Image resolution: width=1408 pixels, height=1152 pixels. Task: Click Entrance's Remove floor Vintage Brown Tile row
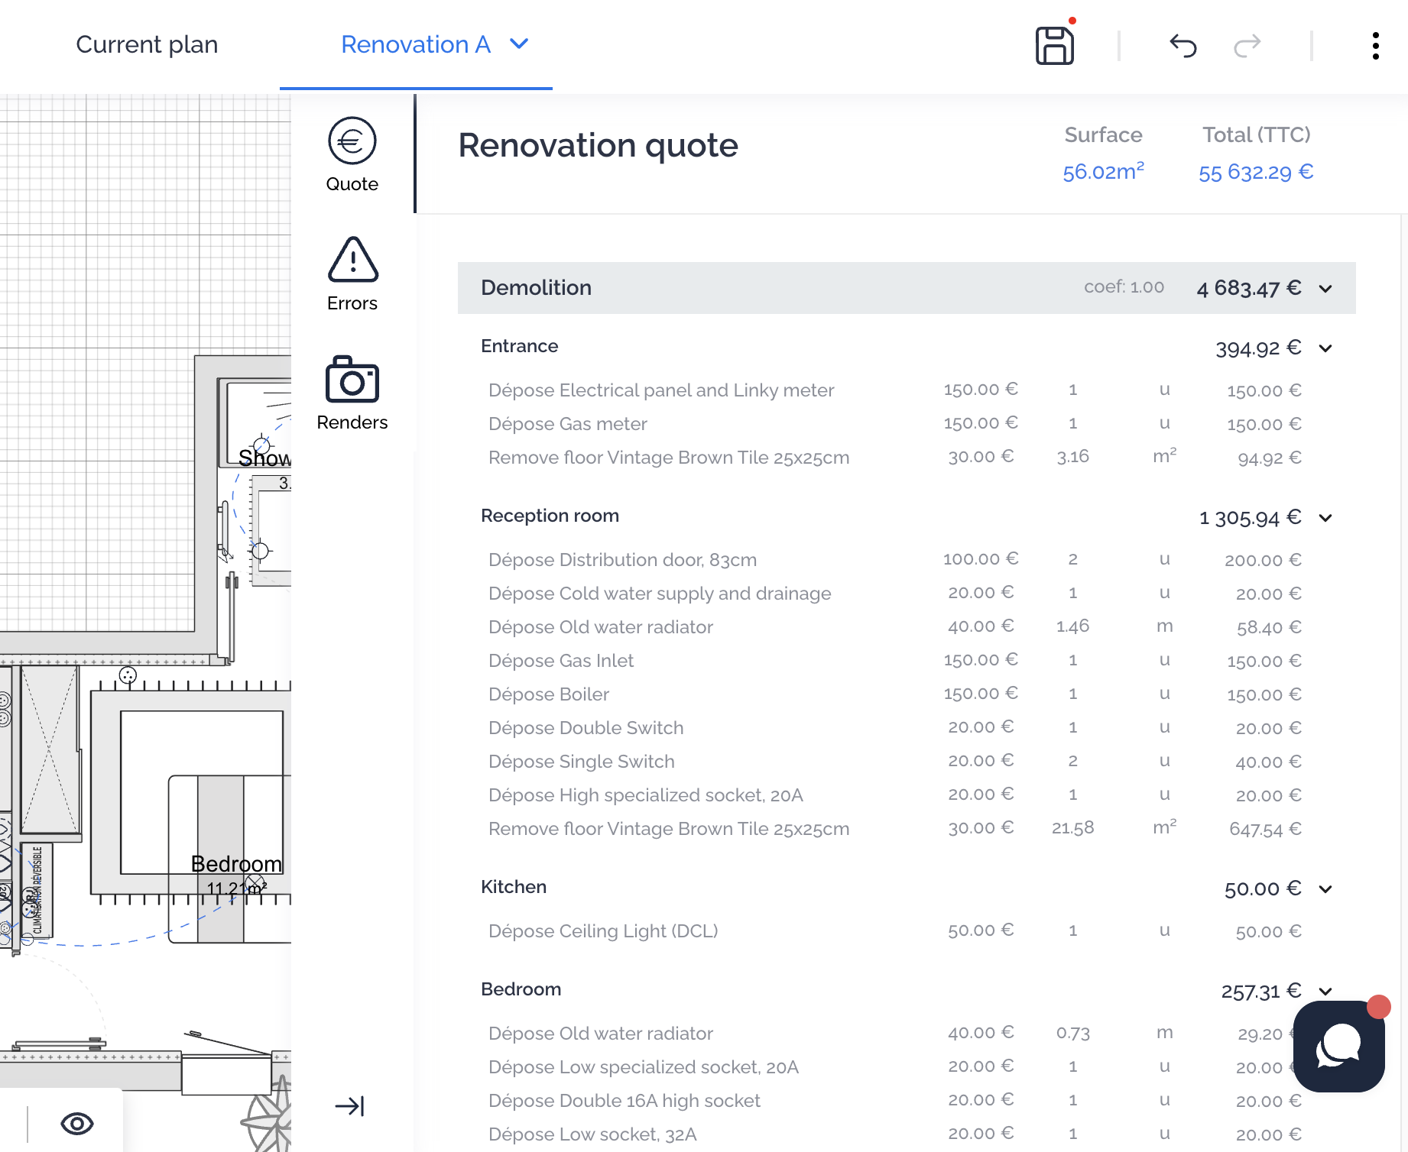click(x=894, y=458)
